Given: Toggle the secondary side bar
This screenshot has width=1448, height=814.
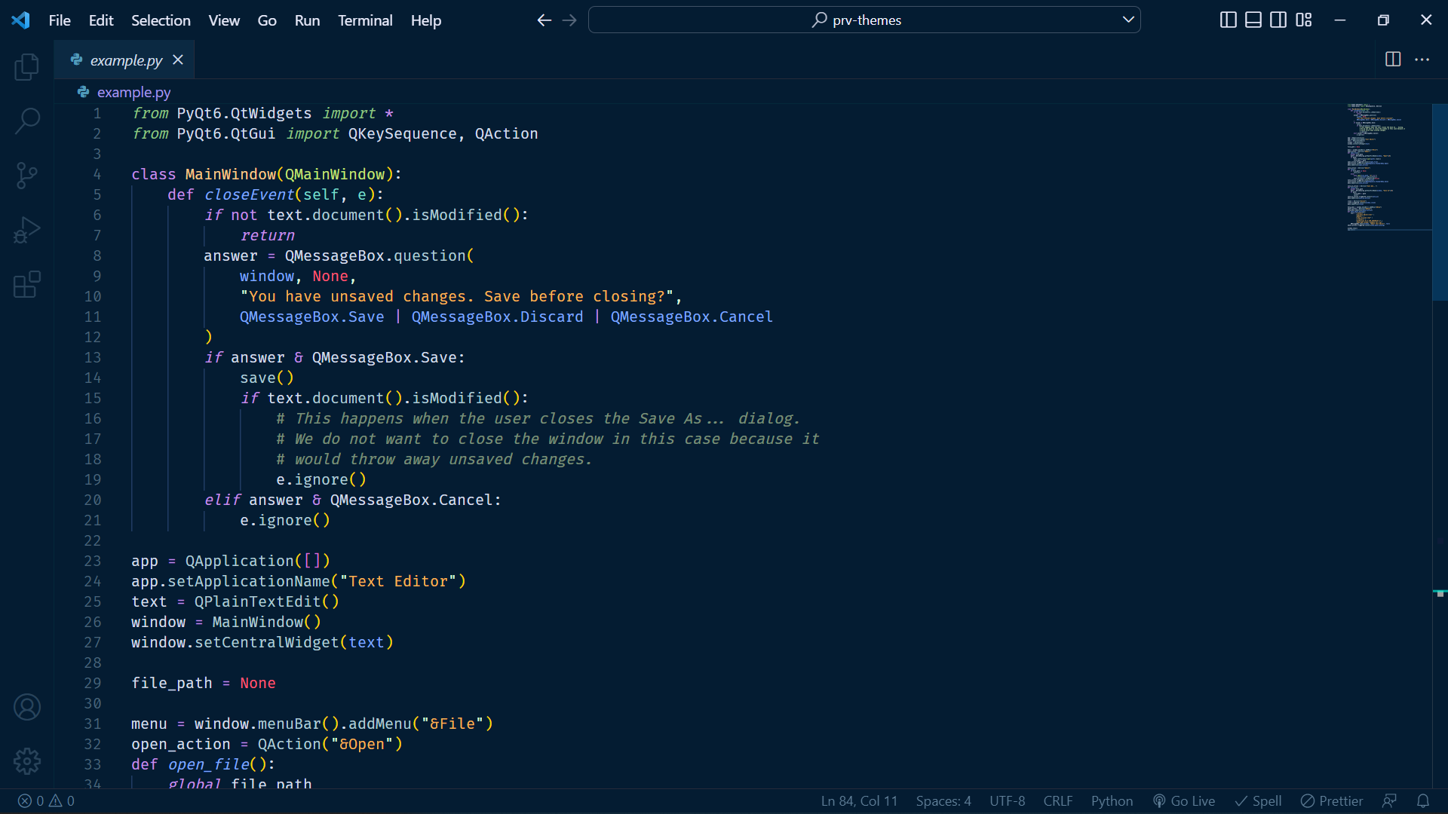Looking at the screenshot, I should (x=1278, y=20).
